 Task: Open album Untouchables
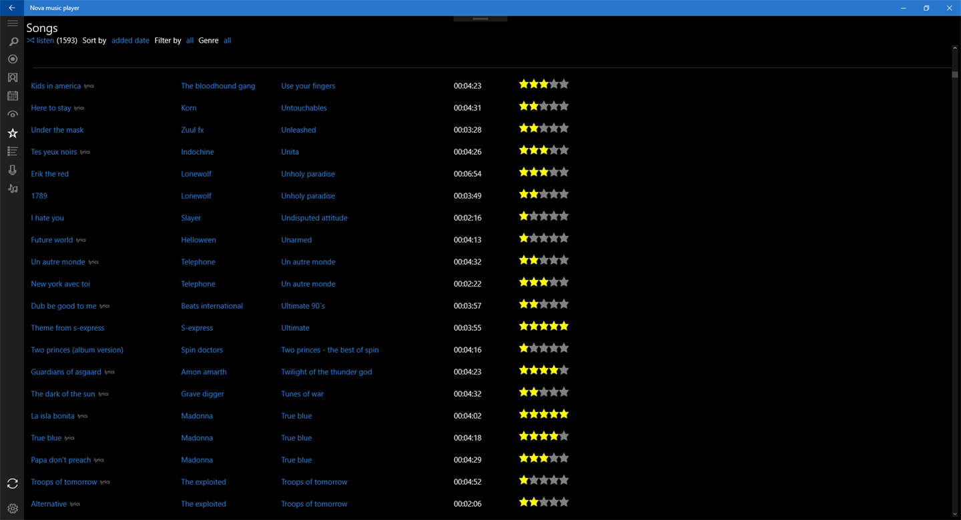(x=304, y=108)
